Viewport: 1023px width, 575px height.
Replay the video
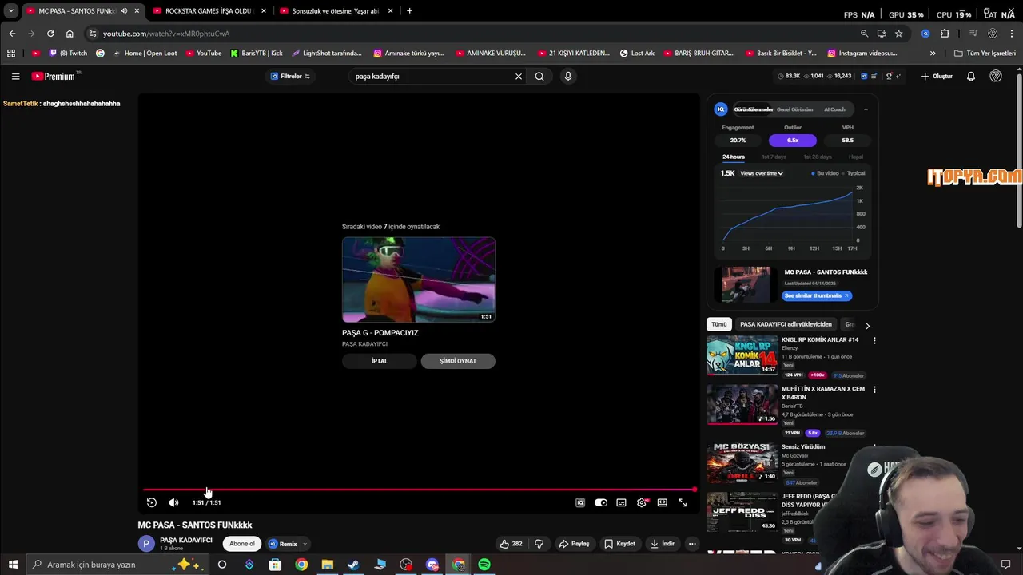(151, 502)
